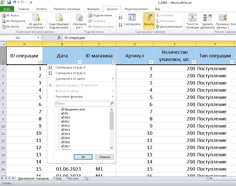Uncheck M11 in filter list
The width and height of the screenshot is (236, 186).
63,121
